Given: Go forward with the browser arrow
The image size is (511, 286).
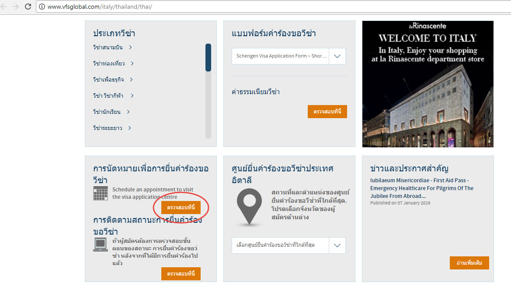Looking at the screenshot, I should pyautogui.click(x=16, y=7).
